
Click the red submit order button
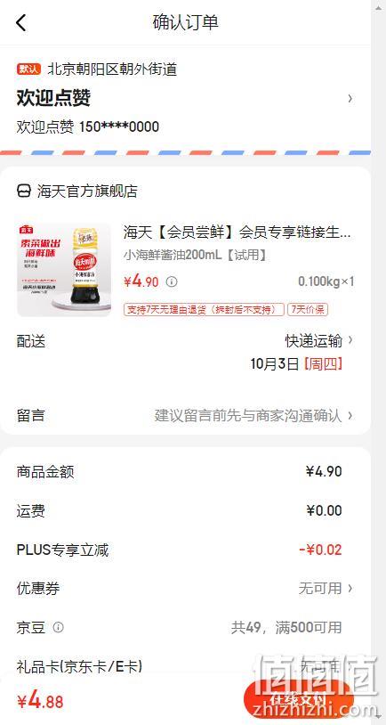[298, 698]
